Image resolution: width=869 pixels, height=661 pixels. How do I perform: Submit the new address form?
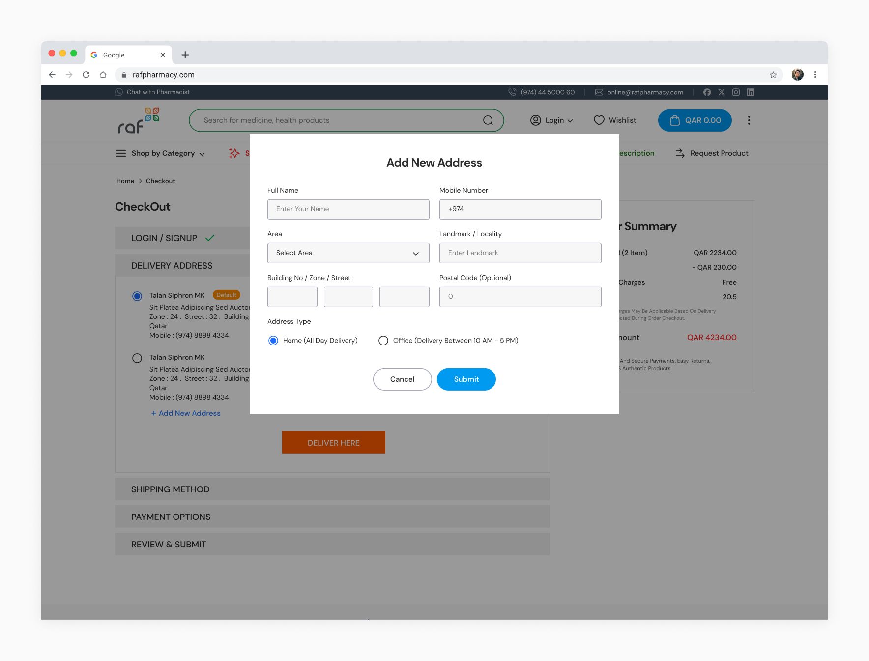click(466, 379)
